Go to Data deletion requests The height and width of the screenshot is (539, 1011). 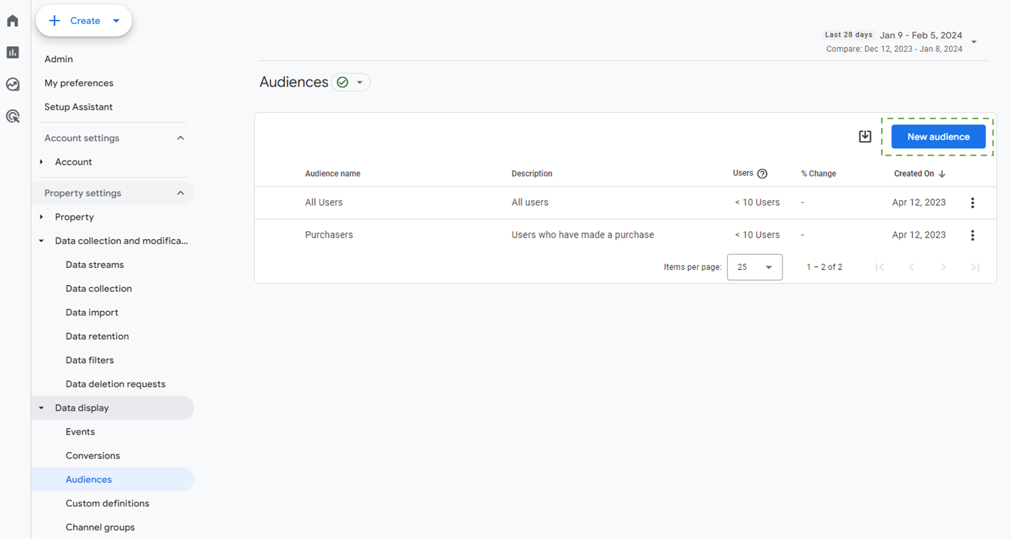point(115,384)
